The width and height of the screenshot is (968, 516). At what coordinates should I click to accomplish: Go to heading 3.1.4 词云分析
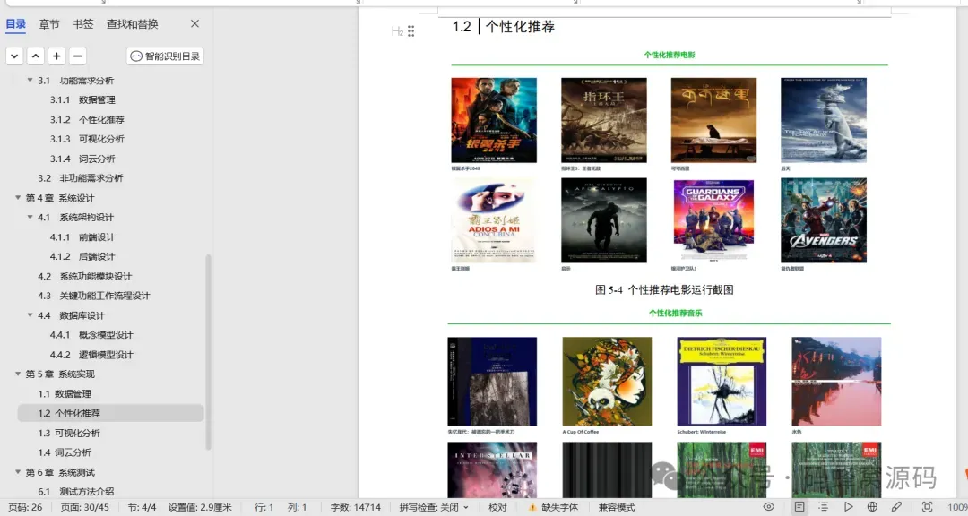82,159
